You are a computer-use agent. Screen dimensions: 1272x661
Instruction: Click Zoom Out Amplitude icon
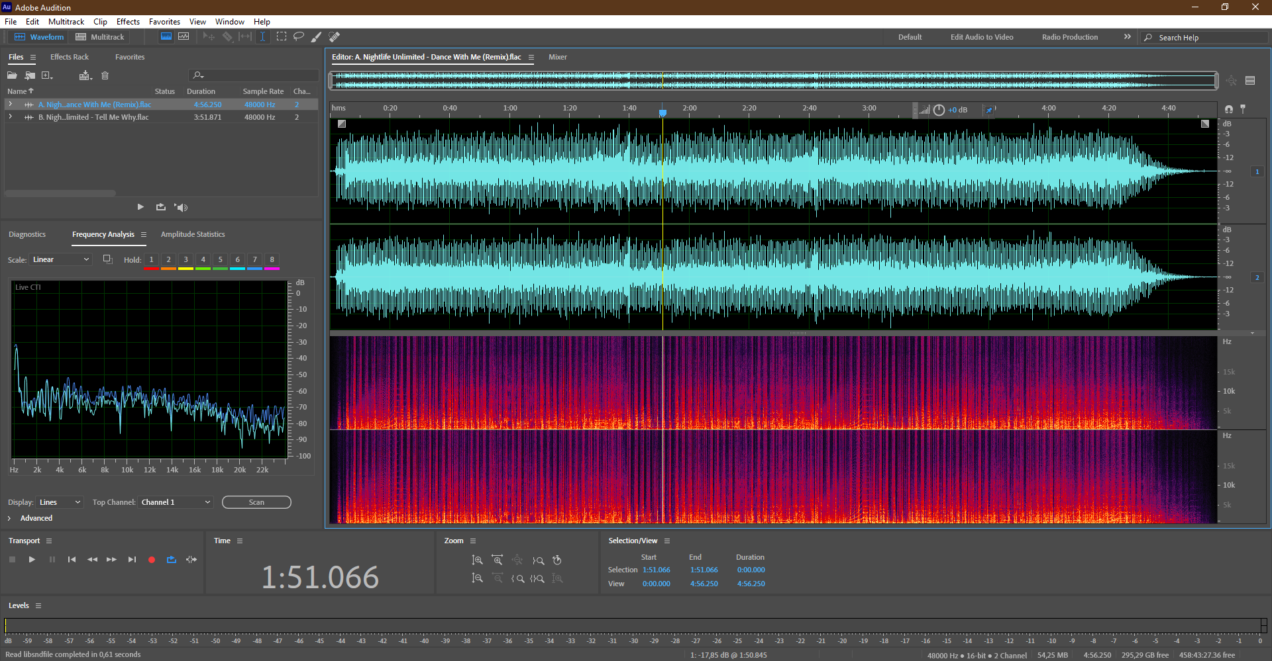(x=477, y=578)
